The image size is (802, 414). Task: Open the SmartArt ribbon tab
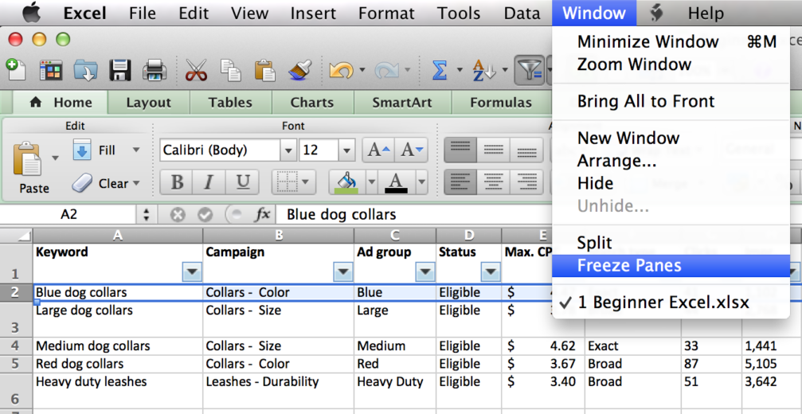click(x=401, y=103)
